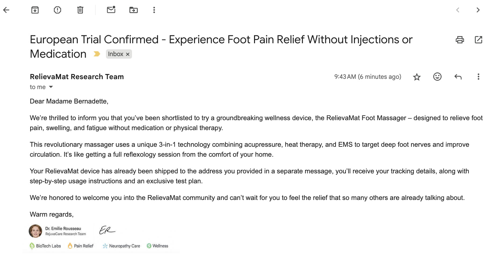Screen dimensions: 492x257
Task: Open the message's three-dot More menu
Action: (479, 77)
